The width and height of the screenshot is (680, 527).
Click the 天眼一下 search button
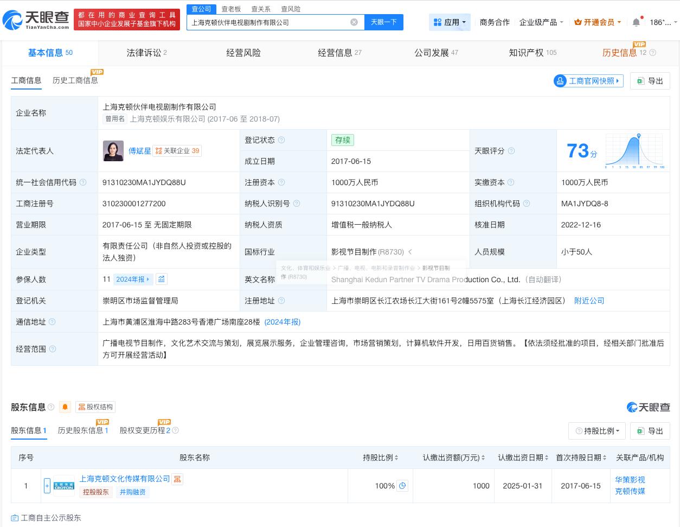[384, 22]
